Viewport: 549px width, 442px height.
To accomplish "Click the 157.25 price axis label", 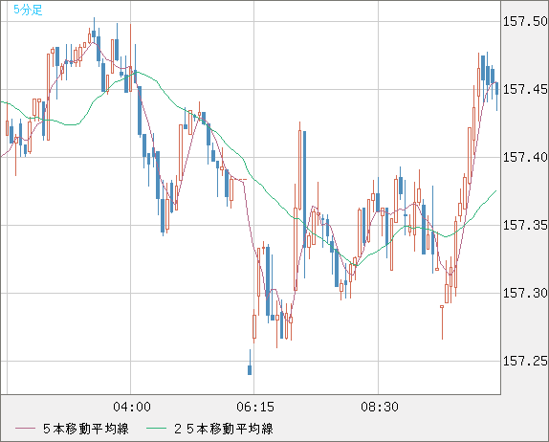I will point(525,361).
